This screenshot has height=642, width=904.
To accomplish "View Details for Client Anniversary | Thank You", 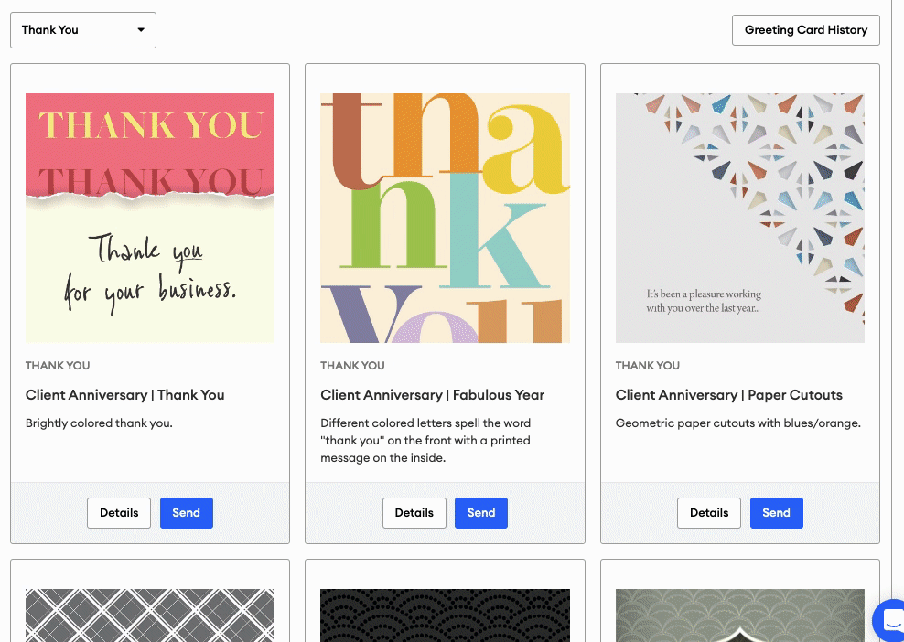I will click(119, 513).
